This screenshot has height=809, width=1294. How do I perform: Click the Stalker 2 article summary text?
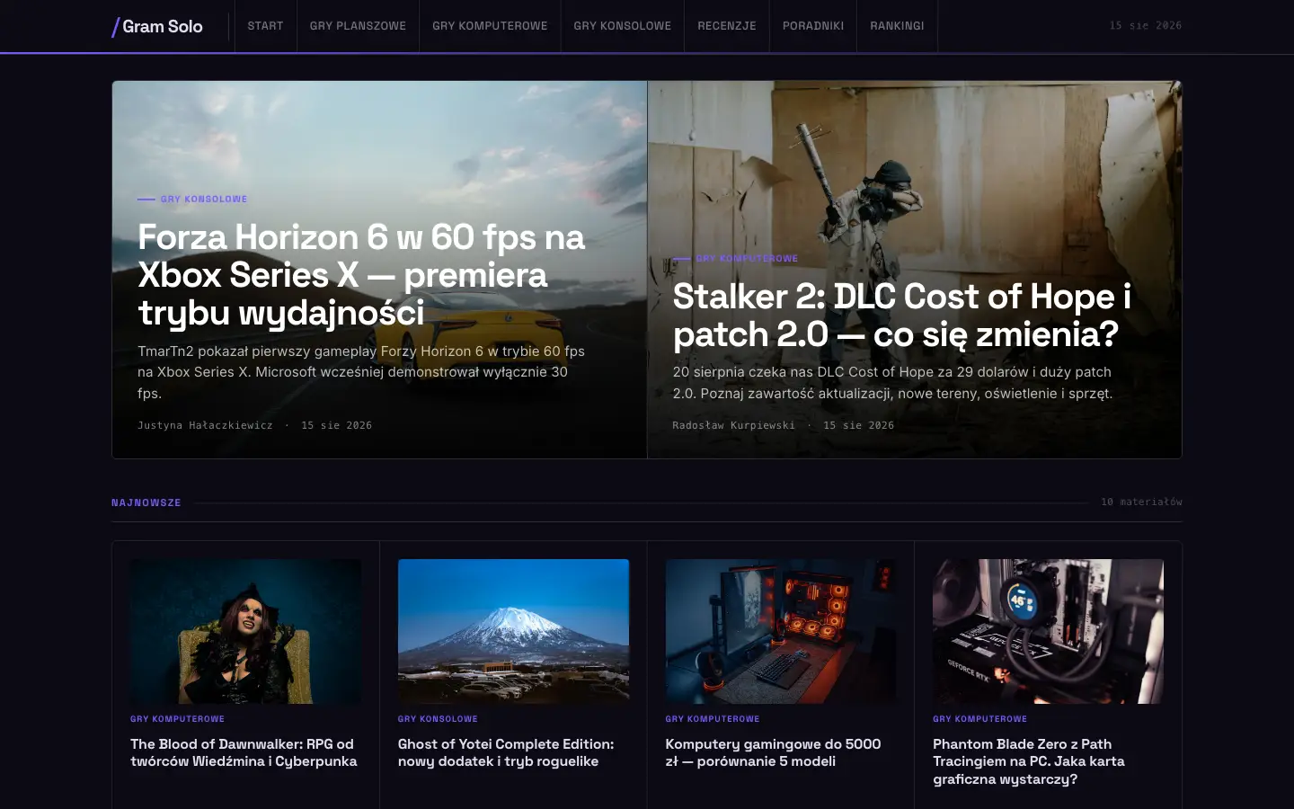tap(892, 383)
